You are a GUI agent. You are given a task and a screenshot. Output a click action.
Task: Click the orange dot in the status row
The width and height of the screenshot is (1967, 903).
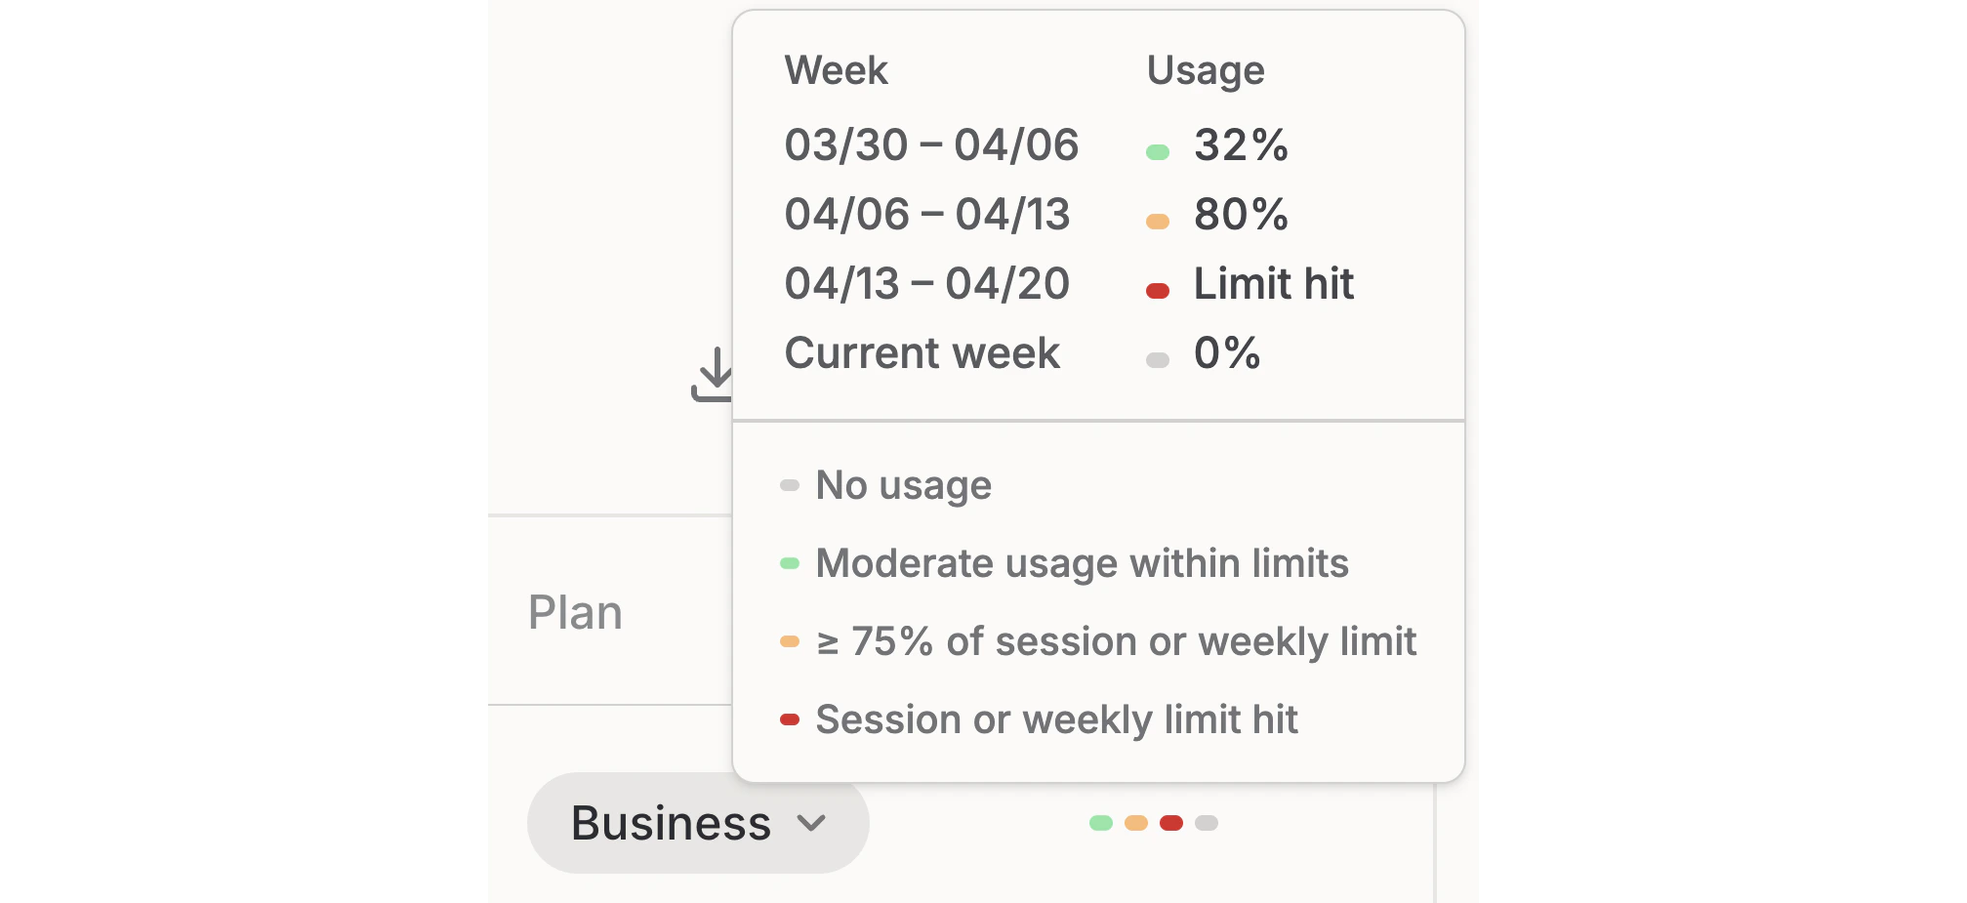tap(1136, 824)
